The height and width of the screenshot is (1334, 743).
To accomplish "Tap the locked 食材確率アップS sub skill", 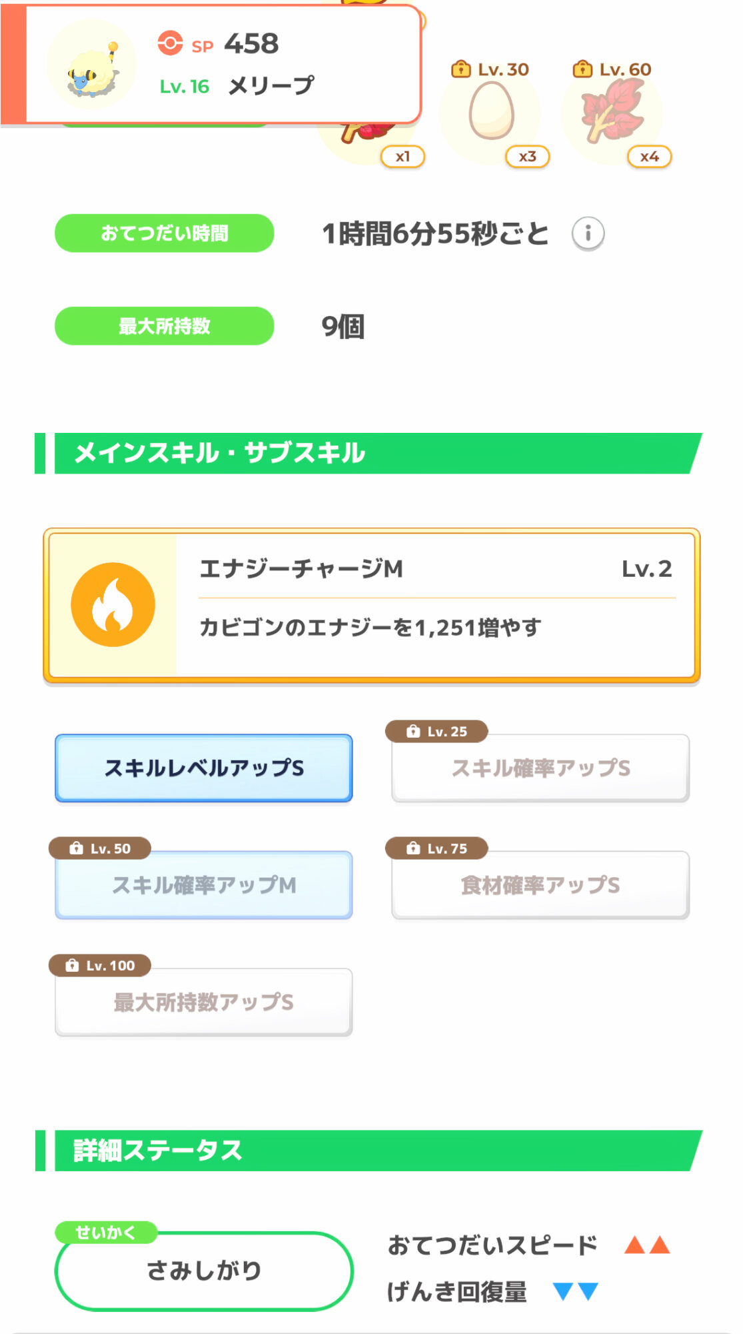I will coord(540,886).
